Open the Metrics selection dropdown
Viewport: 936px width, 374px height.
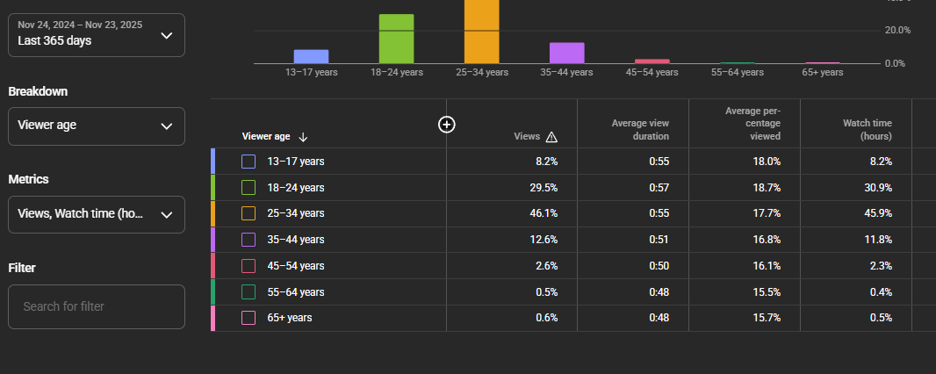[97, 214]
